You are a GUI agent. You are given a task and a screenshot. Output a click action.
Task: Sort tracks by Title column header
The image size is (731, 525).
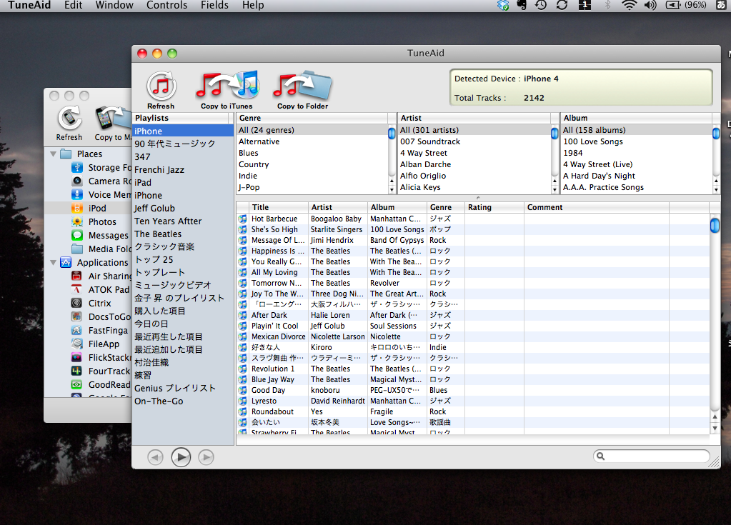pyautogui.click(x=278, y=207)
